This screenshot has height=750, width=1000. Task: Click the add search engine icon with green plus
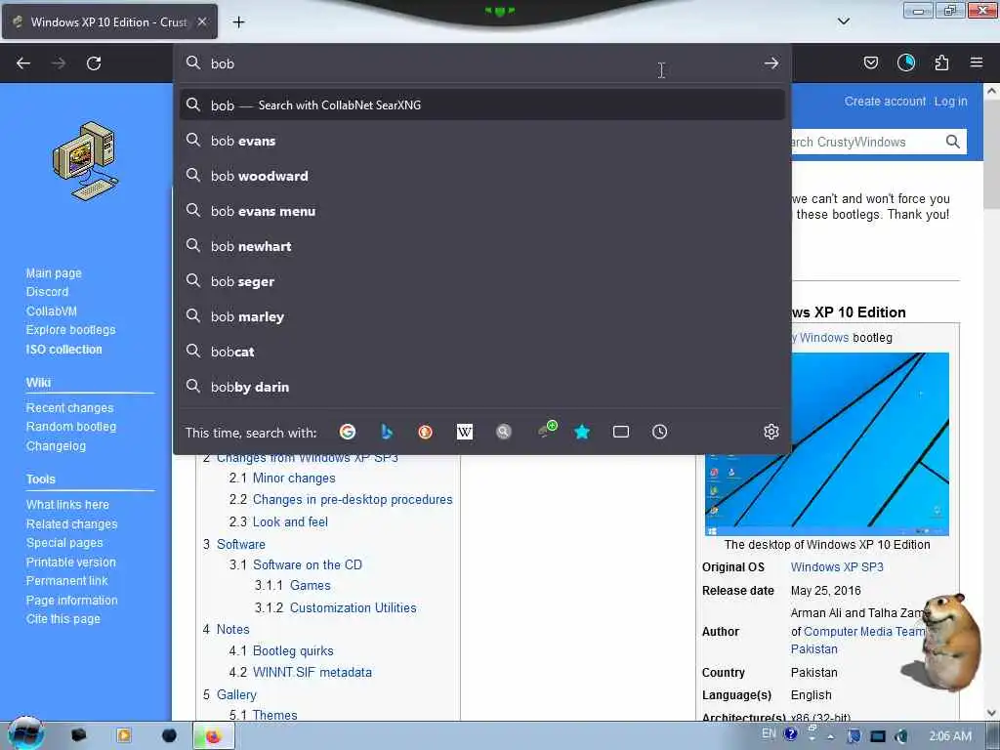pyautogui.click(x=547, y=430)
